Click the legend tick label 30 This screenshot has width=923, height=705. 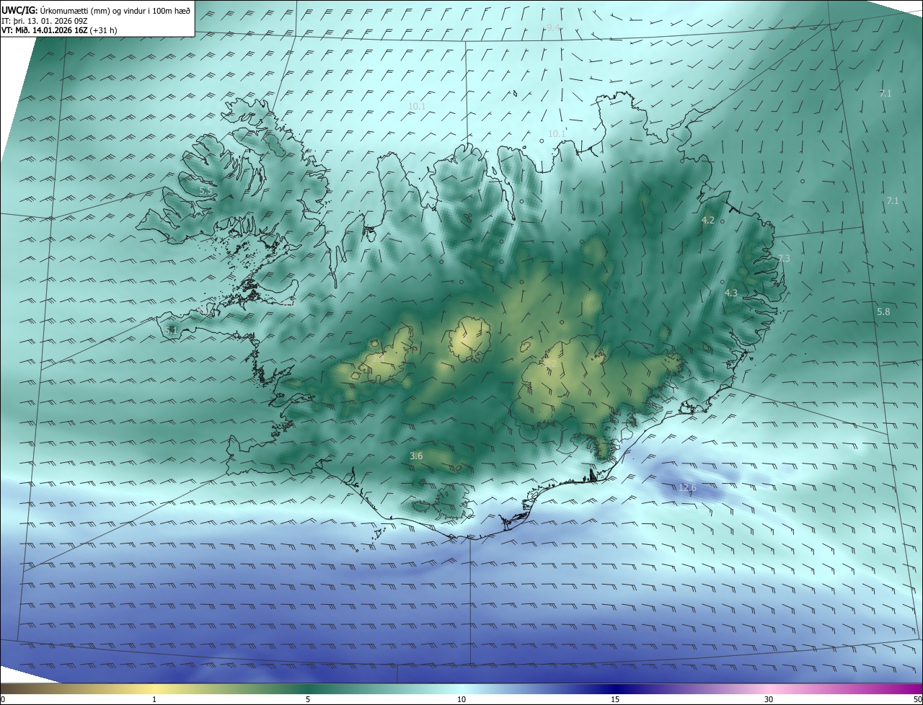click(x=769, y=700)
